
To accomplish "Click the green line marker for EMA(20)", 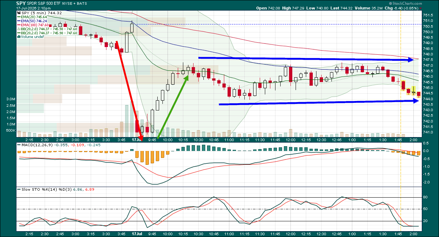I will 20,17.
